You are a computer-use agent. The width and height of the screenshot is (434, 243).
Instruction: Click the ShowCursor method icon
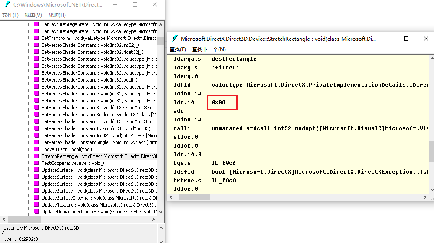pyautogui.click(x=36, y=149)
